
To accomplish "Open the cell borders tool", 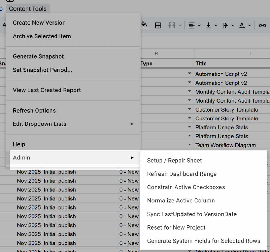I will [x=158, y=26].
